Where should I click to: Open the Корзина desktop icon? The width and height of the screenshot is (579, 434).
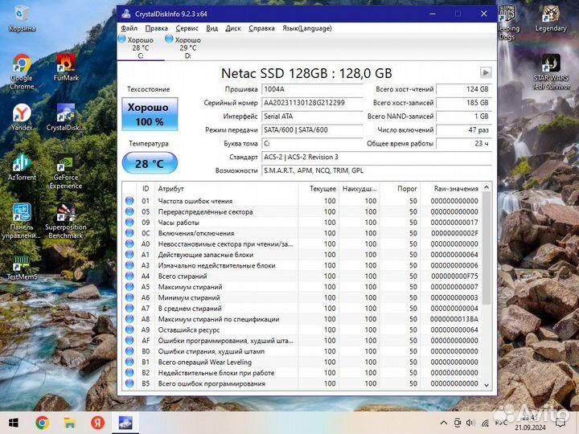[x=22, y=19]
